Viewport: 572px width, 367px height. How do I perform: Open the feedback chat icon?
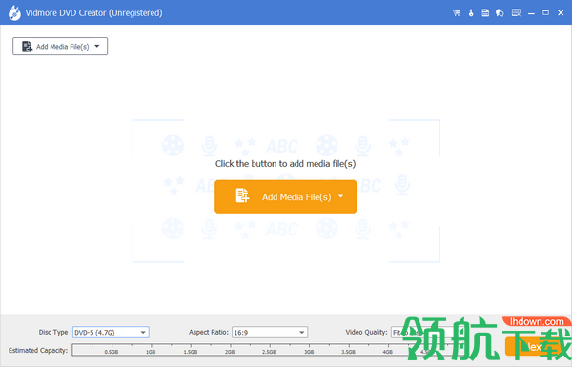click(500, 13)
